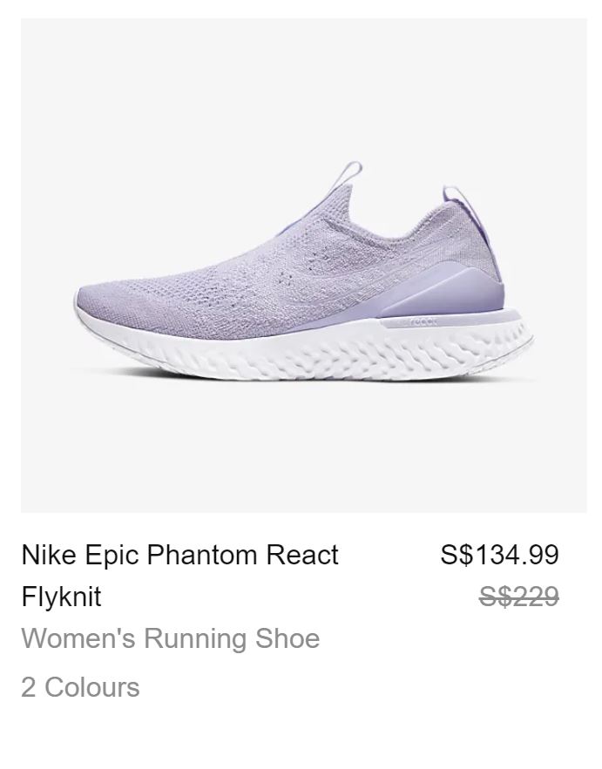The image size is (602, 769).
Task: View the 2 Colours options text
Action: 80,687
